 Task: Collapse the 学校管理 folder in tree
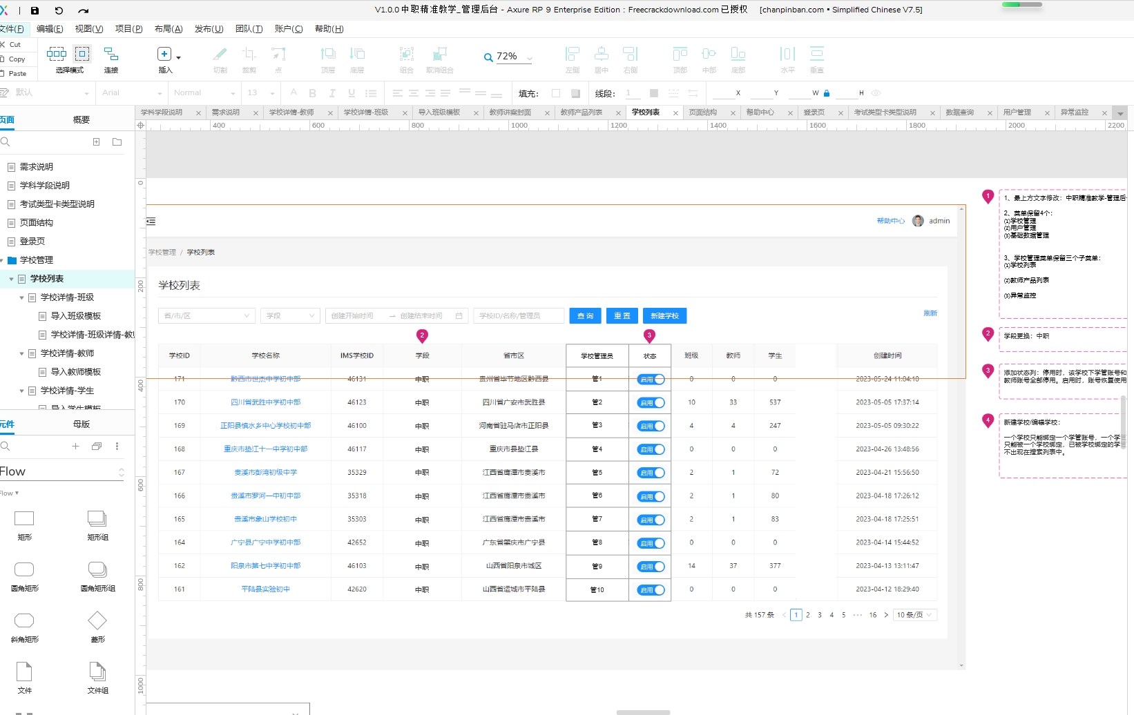click(x=2, y=260)
